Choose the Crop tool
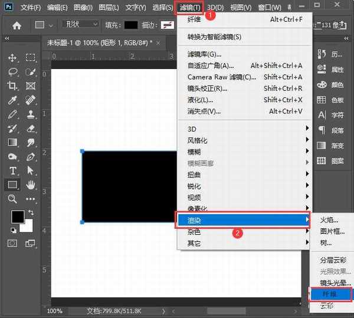This screenshot has height=318, width=354. (12, 86)
